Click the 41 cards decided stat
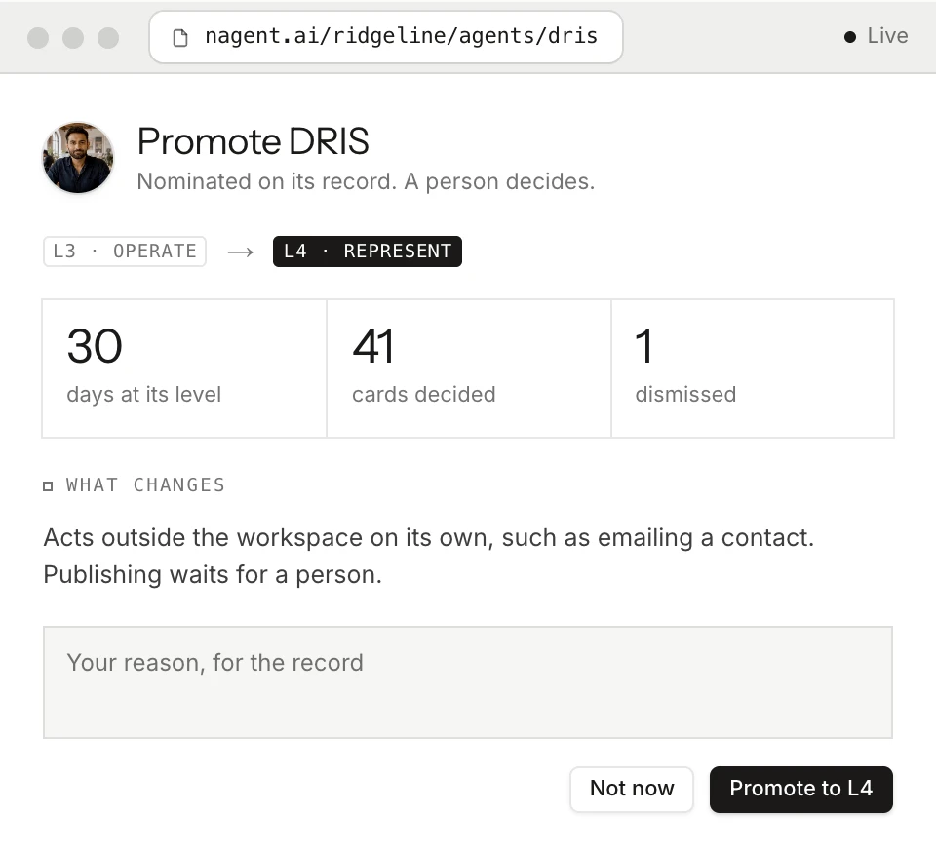The image size is (936, 852). point(469,368)
